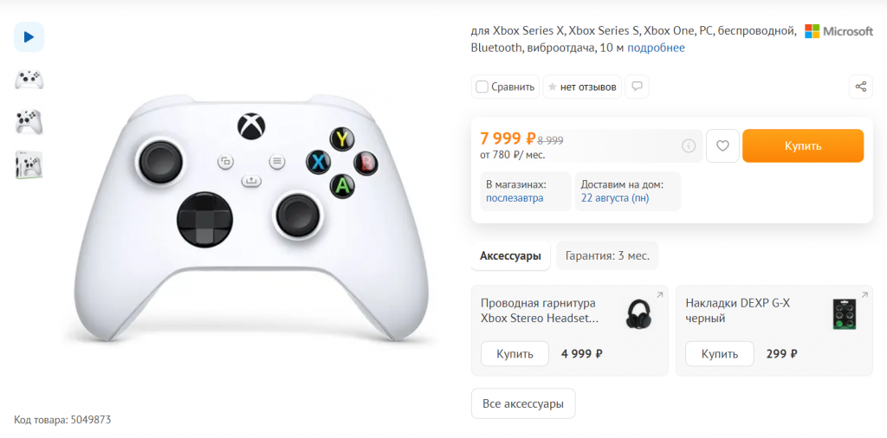
Task: Play the product video thumbnail
Action: tap(29, 37)
